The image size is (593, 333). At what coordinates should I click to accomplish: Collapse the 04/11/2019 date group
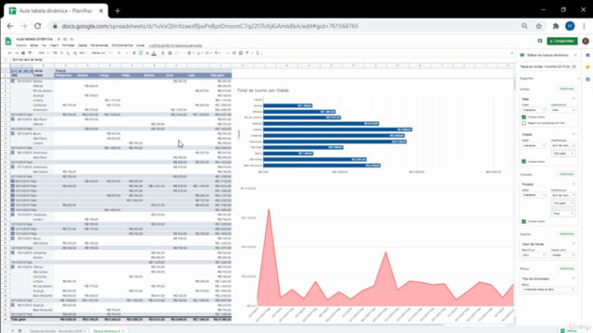click(12, 119)
